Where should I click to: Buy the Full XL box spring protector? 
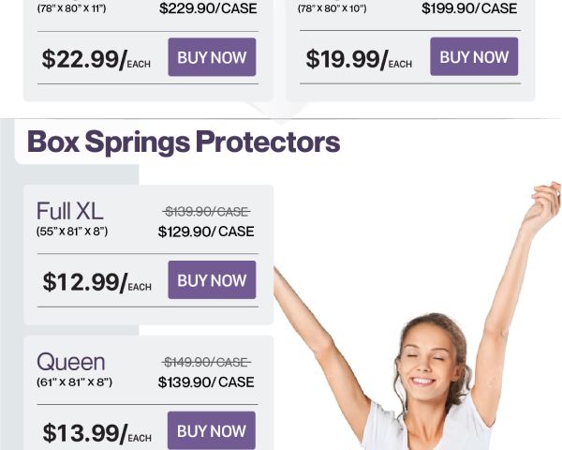click(212, 280)
